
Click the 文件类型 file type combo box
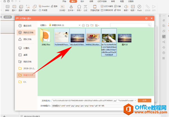click(x=94, y=106)
